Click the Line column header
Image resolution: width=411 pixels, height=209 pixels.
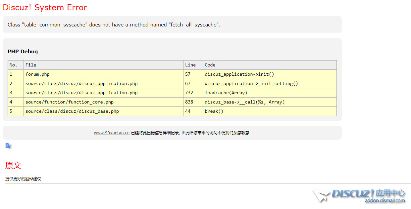(190, 65)
